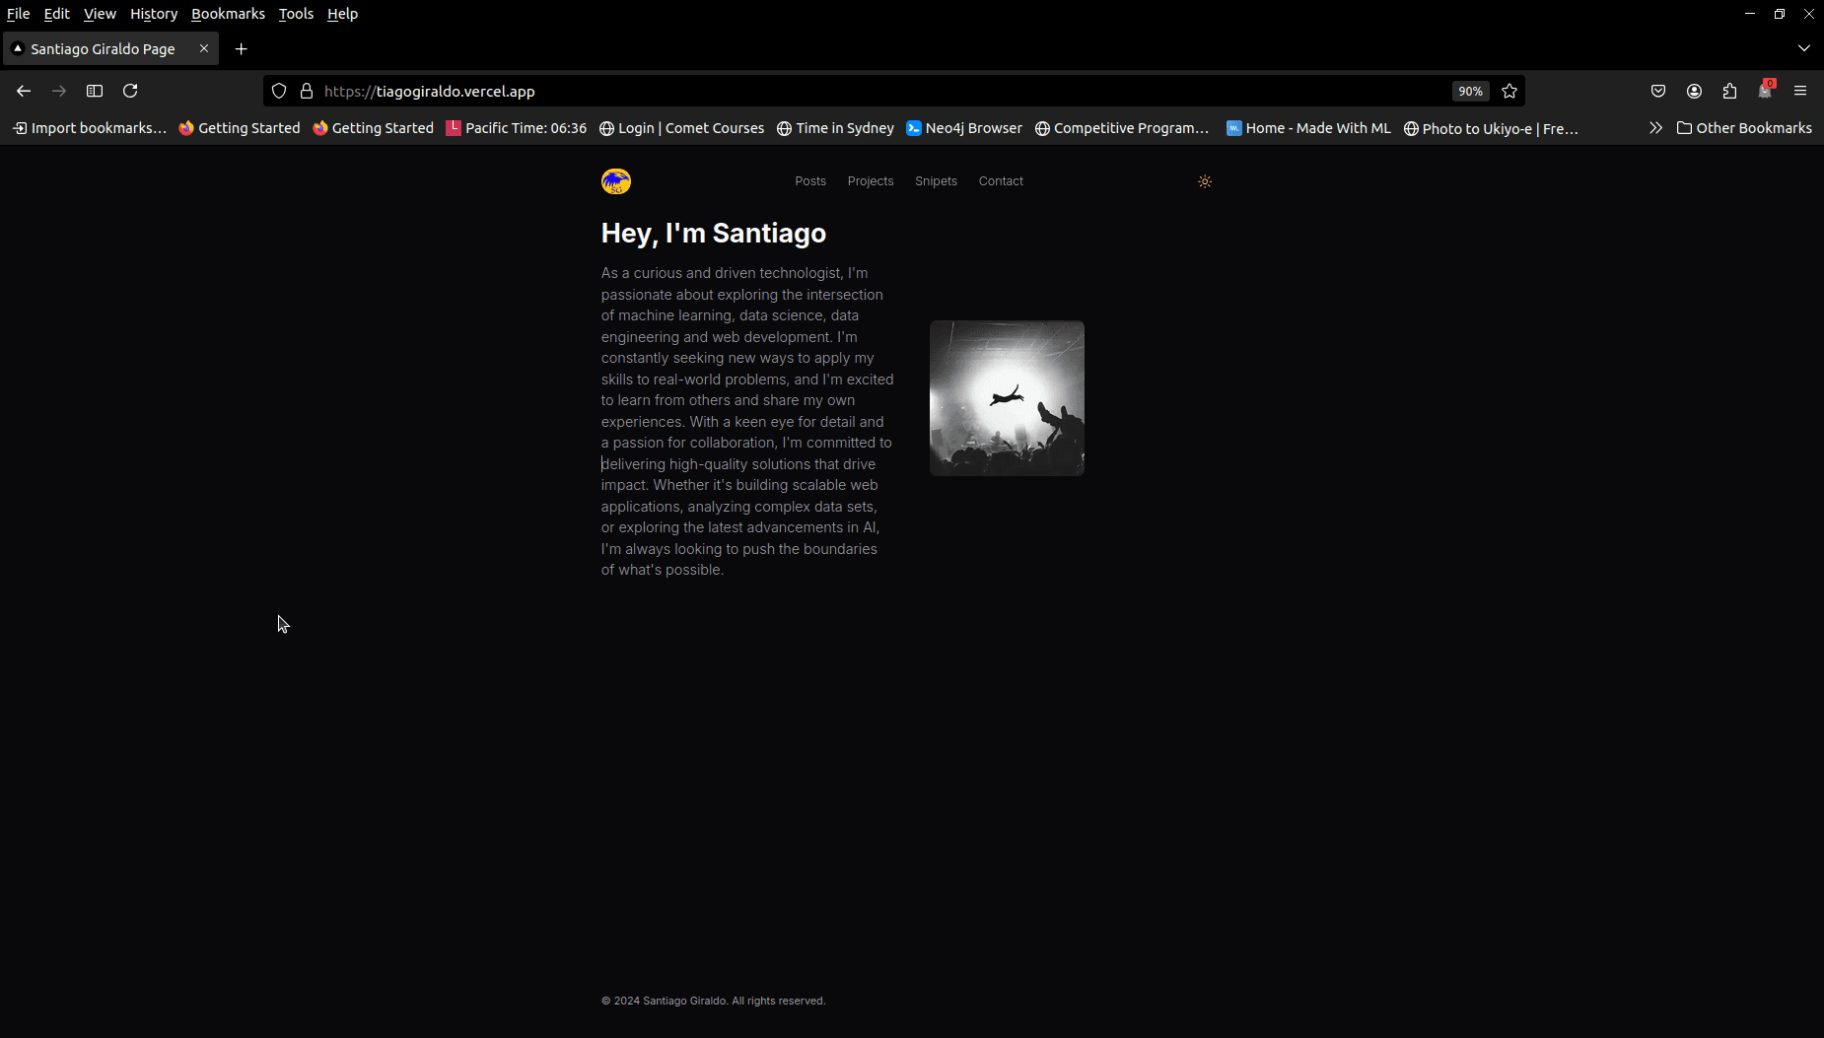Bookmark this page using the star
This screenshot has height=1038, width=1824.
click(x=1508, y=91)
